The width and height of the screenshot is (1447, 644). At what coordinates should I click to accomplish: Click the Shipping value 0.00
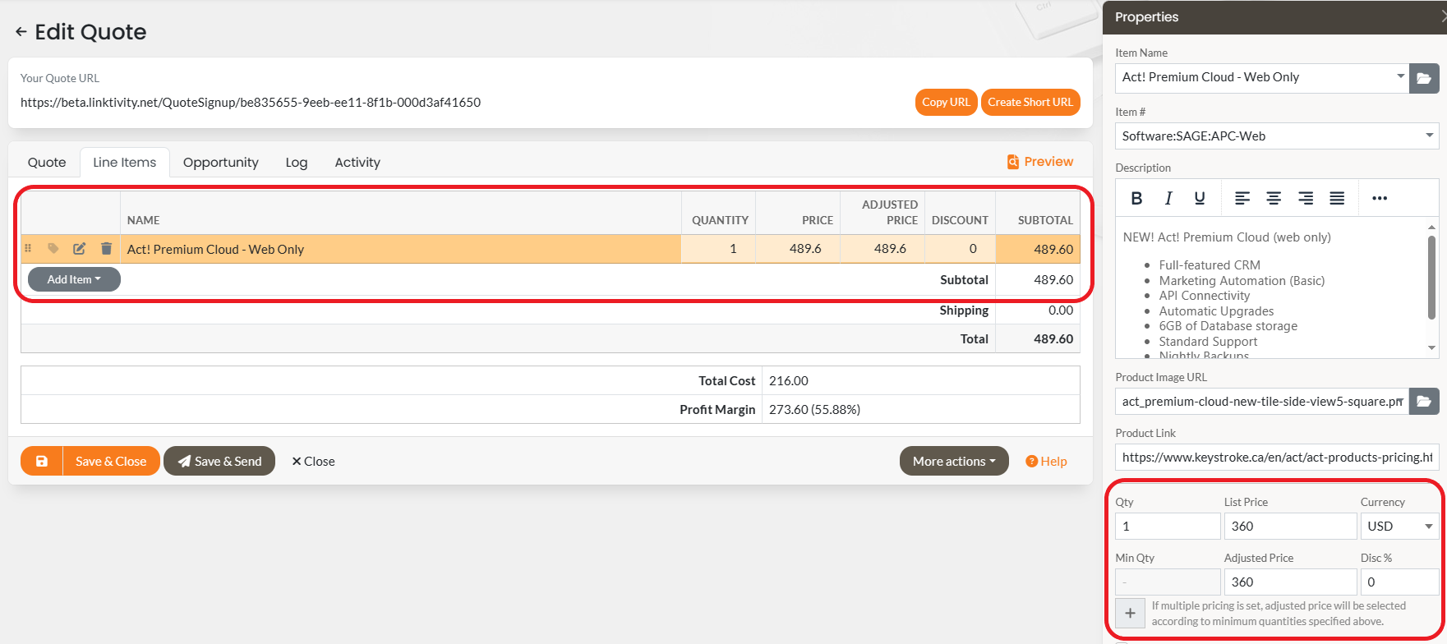click(1060, 310)
